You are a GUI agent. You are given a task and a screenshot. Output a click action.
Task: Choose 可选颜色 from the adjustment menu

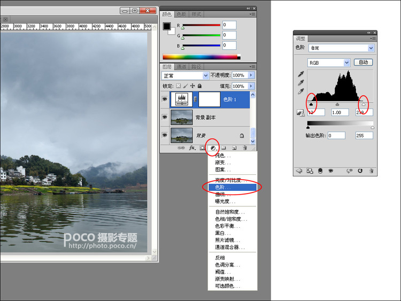click(233, 286)
